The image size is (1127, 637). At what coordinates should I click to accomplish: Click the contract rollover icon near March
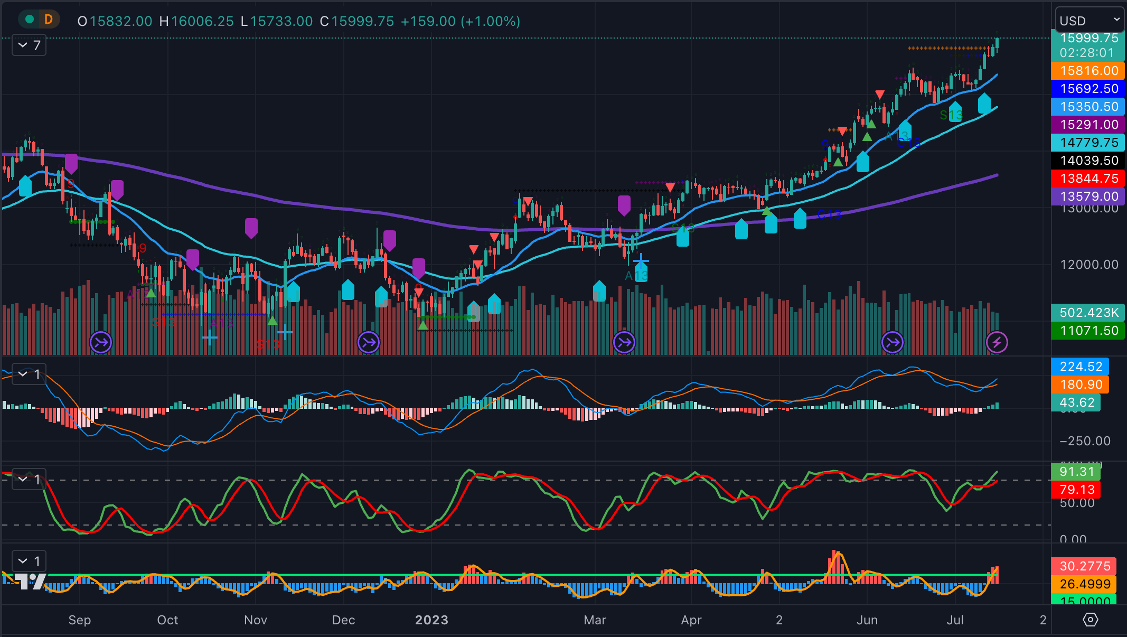tap(624, 343)
